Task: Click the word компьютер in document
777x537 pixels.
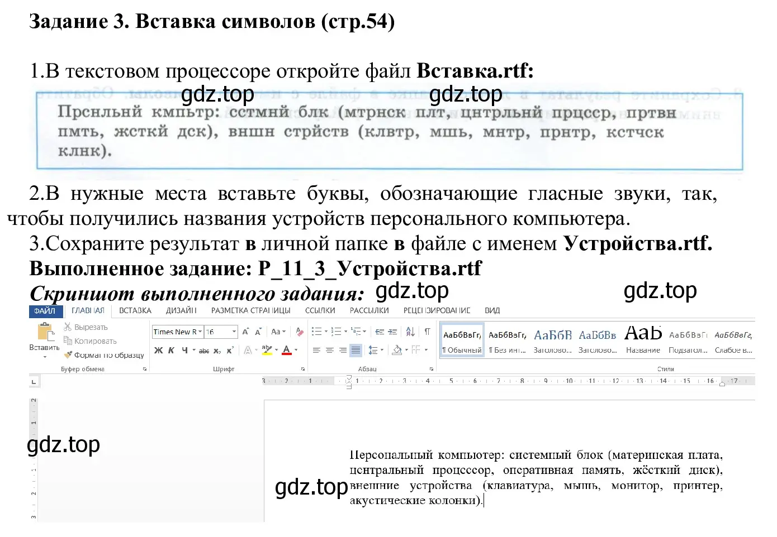Action: [x=471, y=455]
